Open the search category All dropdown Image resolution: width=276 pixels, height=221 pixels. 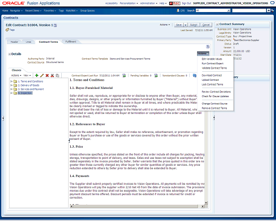[229, 10]
